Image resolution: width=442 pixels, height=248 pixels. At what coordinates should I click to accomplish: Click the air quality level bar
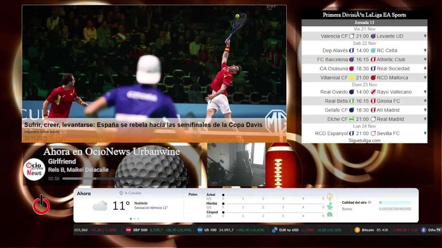[395, 203]
